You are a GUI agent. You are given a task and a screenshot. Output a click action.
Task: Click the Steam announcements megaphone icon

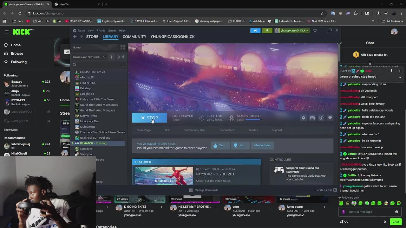(255, 30)
